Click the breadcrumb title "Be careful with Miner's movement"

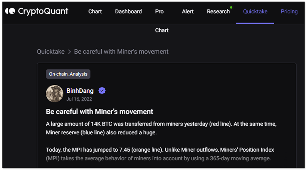click(x=121, y=52)
